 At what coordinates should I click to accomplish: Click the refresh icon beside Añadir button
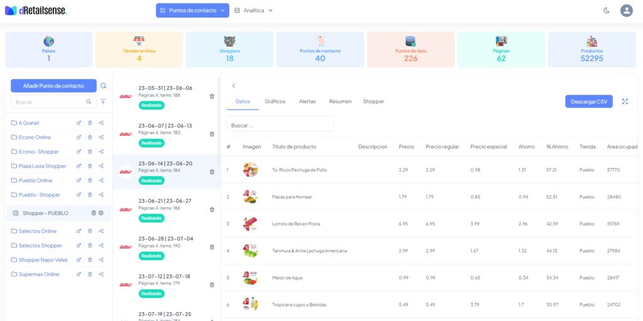104,86
